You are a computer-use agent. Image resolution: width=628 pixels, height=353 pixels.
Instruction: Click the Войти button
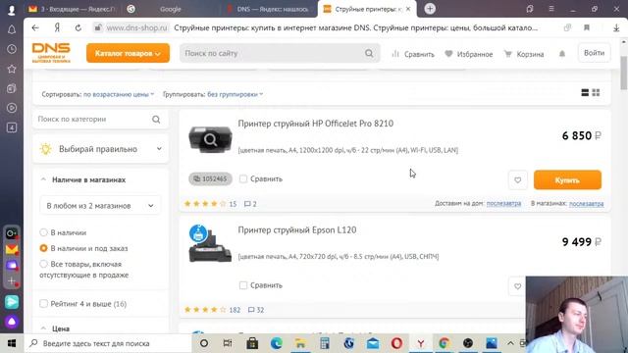tap(594, 53)
